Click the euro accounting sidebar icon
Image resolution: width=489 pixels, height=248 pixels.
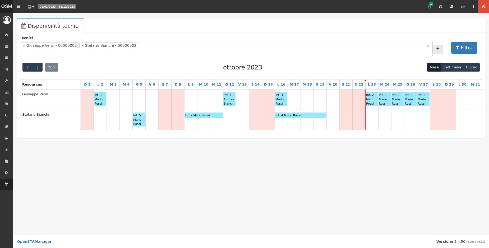tap(6, 115)
